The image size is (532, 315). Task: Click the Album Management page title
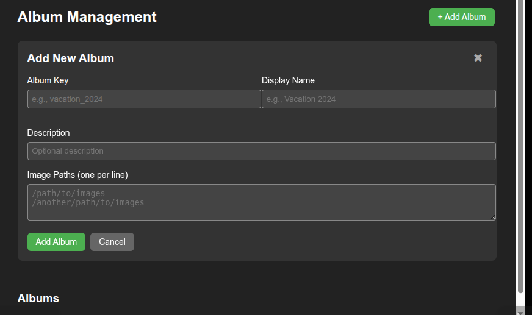87,17
